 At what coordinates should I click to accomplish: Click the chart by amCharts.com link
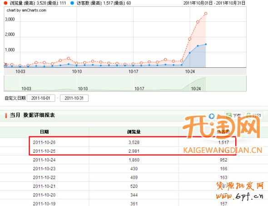pyautogui.click(x=26, y=10)
